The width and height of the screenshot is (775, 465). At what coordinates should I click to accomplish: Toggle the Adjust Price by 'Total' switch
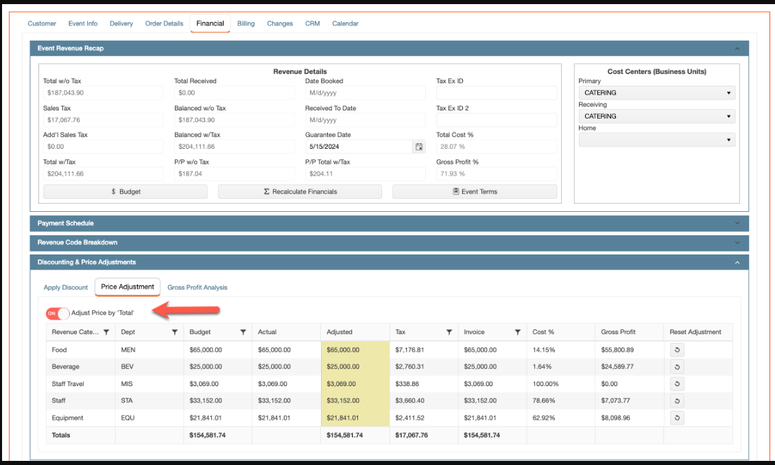click(58, 313)
